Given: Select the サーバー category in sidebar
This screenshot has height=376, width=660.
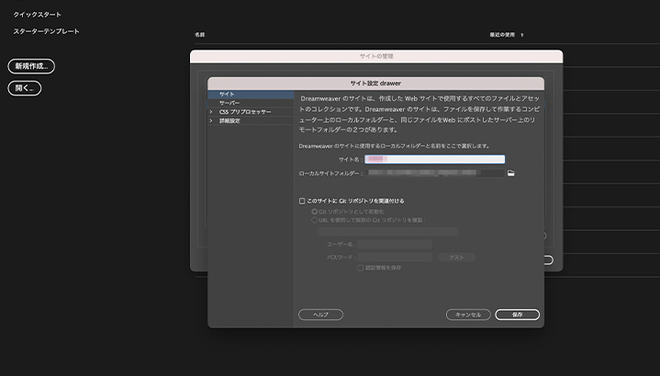Looking at the screenshot, I should (x=229, y=103).
